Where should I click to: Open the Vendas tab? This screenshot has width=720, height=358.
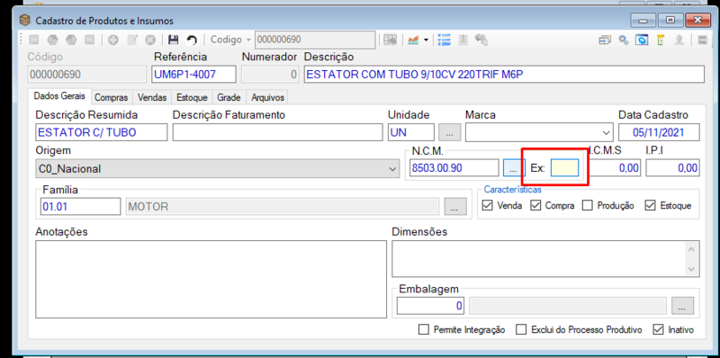tap(152, 97)
